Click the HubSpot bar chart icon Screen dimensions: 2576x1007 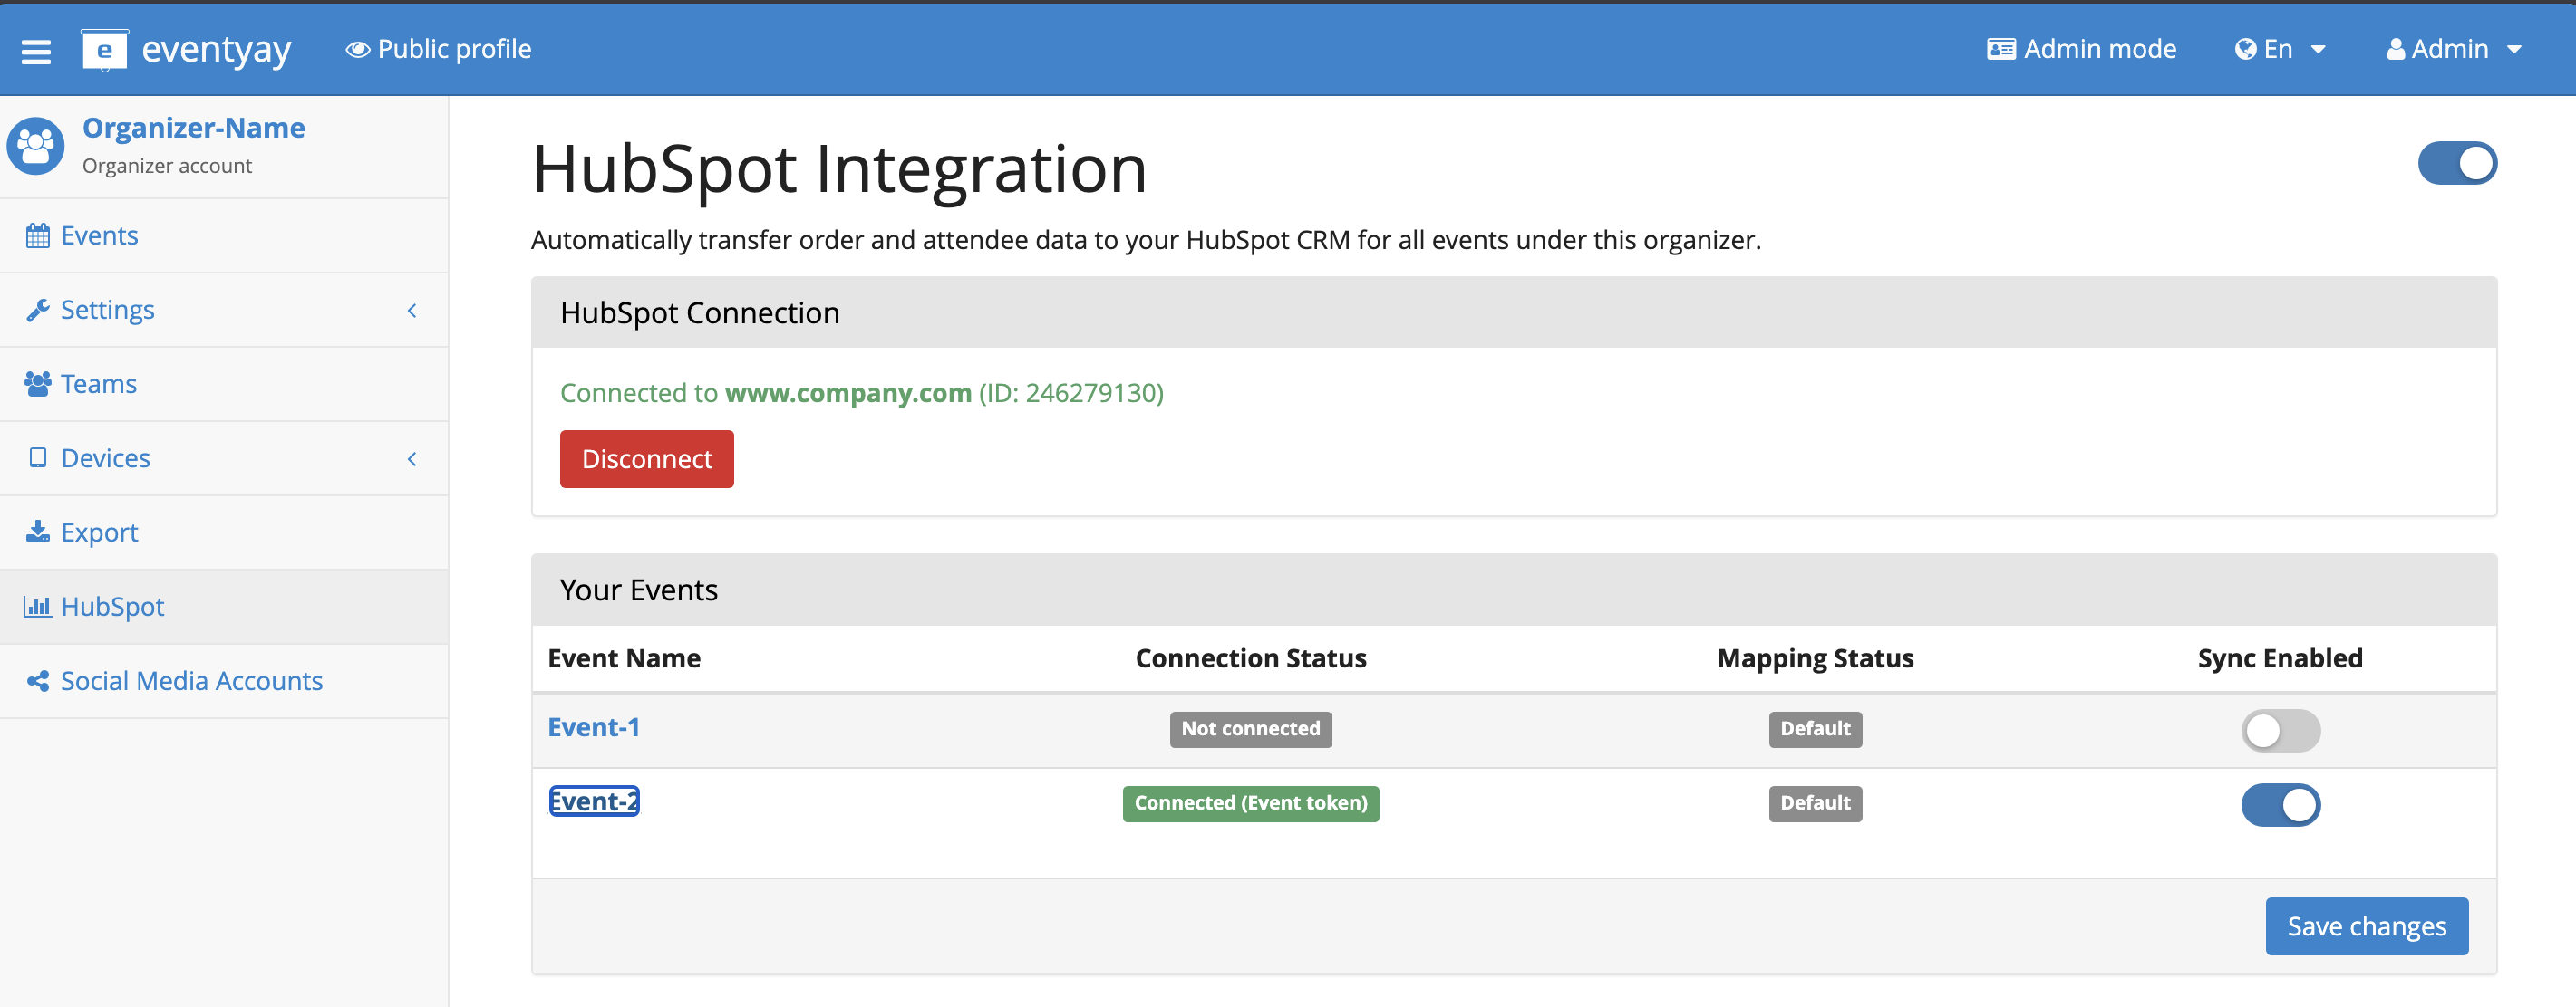click(x=38, y=607)
